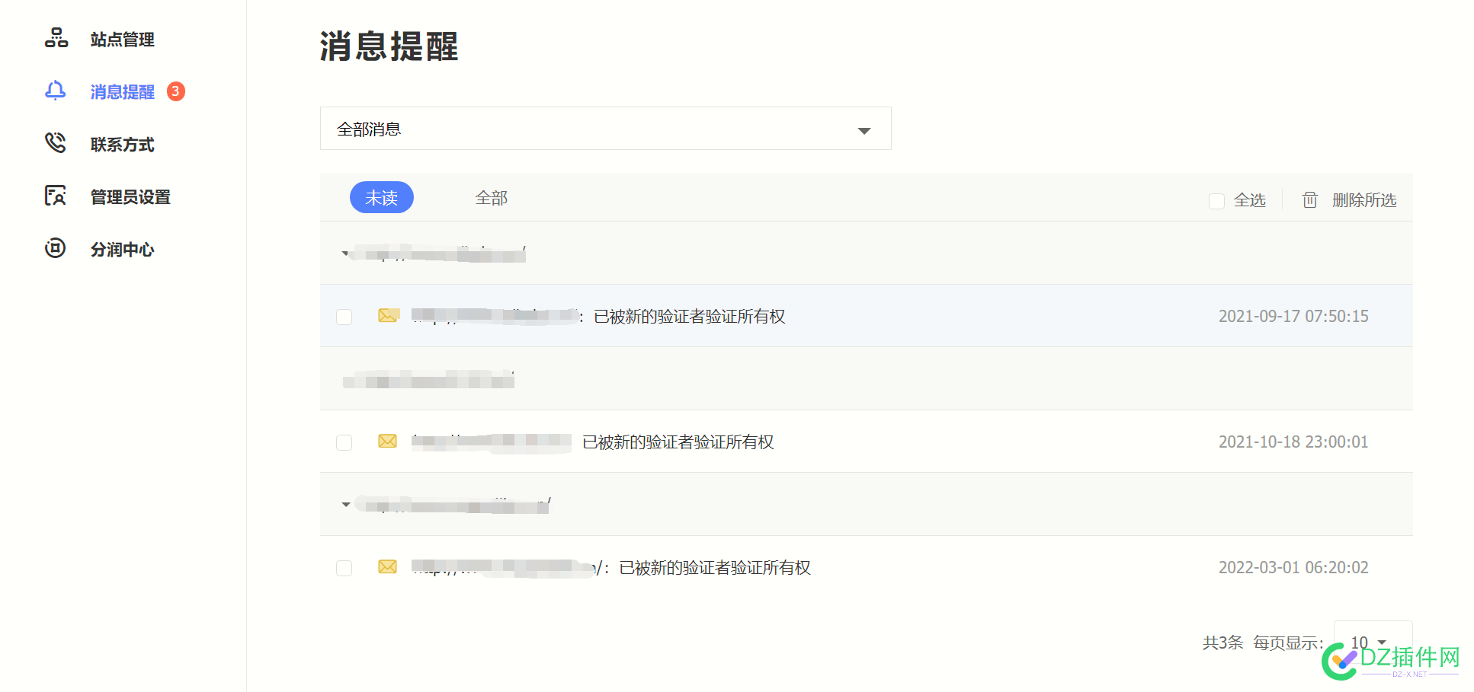Viewport: 1474px width, 692px height.
Task: Click the second blurred site group header
Action: click(867, 379)
